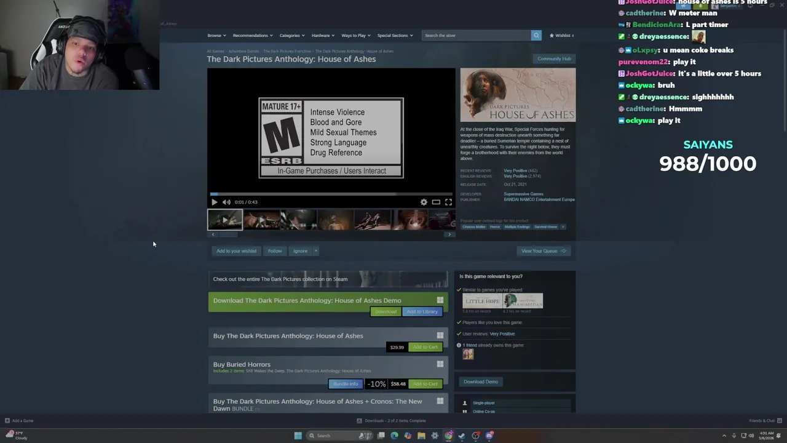Open BANDAI NAMCO Entertainment Europe publisher link
This screenshot has height=443, width=787.
pyautogui.click(x=539, y=199)
